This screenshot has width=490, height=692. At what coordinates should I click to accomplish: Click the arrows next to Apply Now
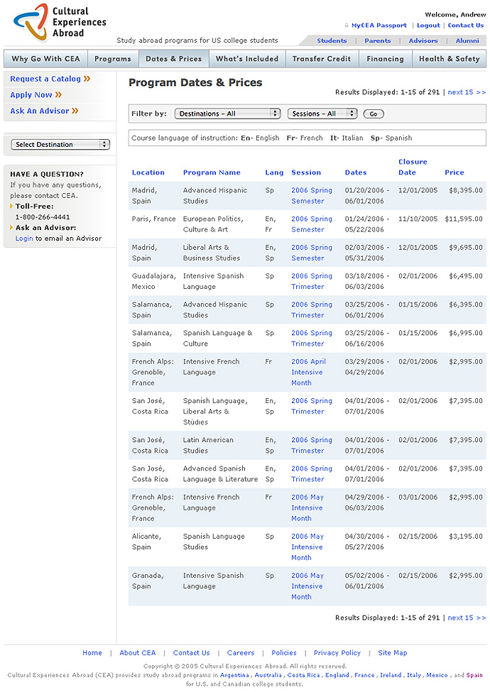pos(58,95)
